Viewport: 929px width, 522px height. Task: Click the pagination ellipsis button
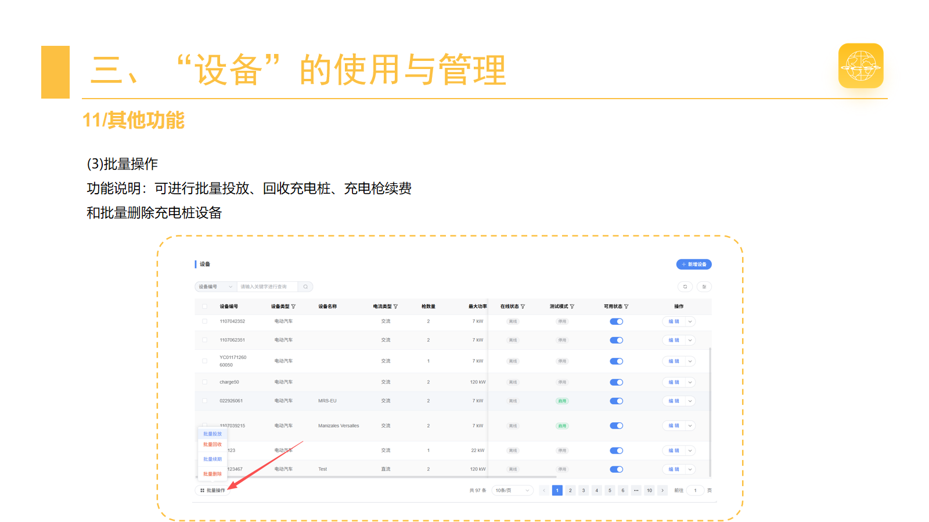(636, 490)
